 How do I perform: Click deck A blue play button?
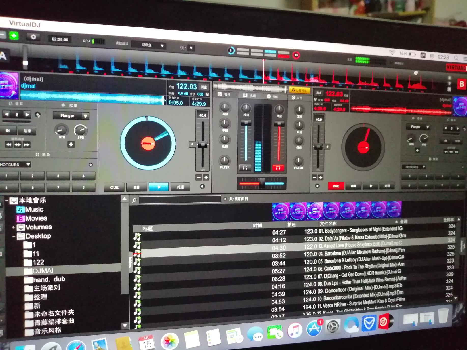click(x=159, y=187)
